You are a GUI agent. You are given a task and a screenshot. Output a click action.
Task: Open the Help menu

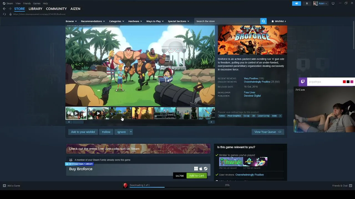point(45,3)
